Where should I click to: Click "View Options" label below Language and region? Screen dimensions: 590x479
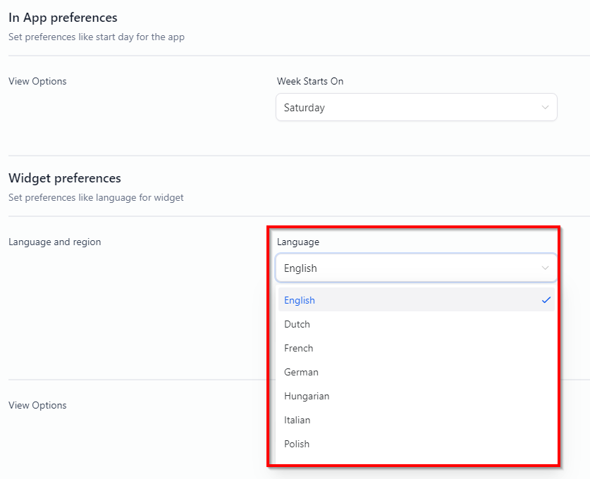(x=37, y=405)
